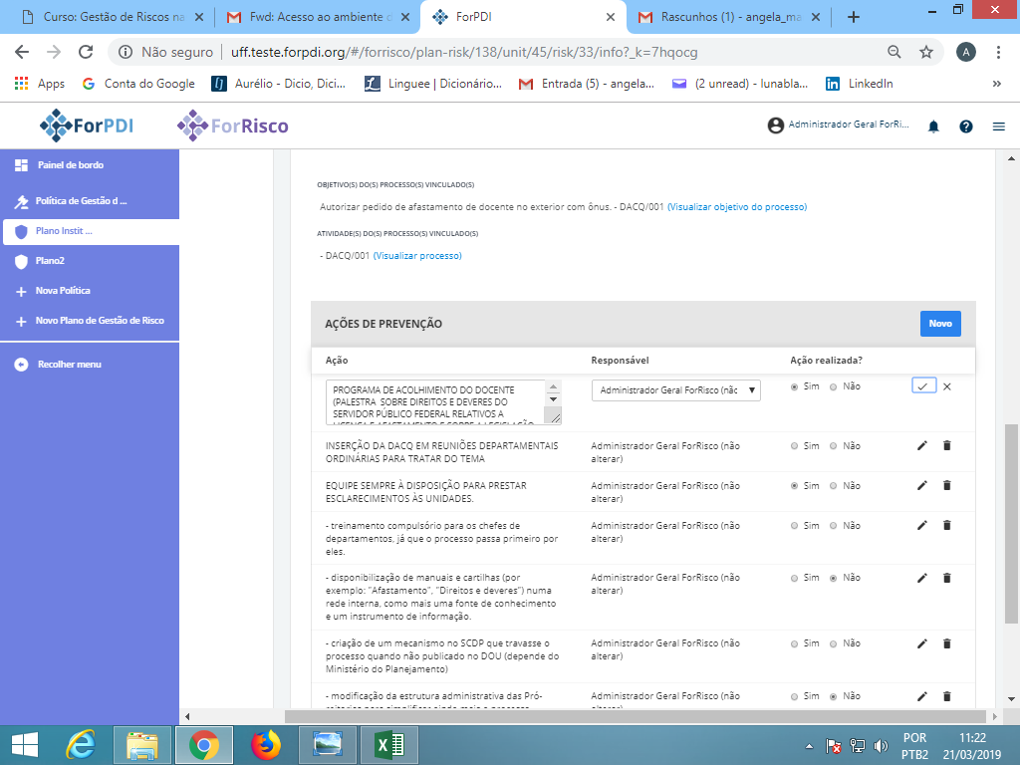Open Firefox from the taskbar
Image resolution: width=1020 pixels, height=765 pixels.
click(265, 745)
